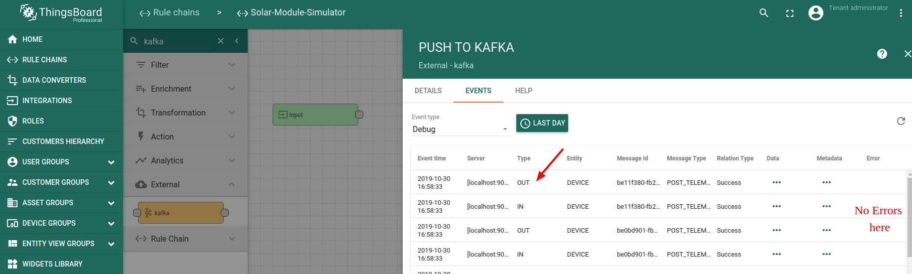
Task: Open Rule Chains in sidebar
Action: (61, 60)
